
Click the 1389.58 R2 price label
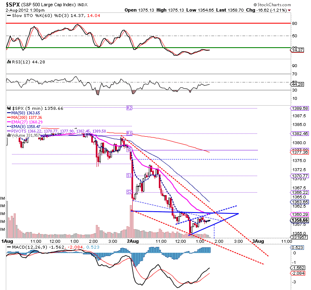point(299,108)
